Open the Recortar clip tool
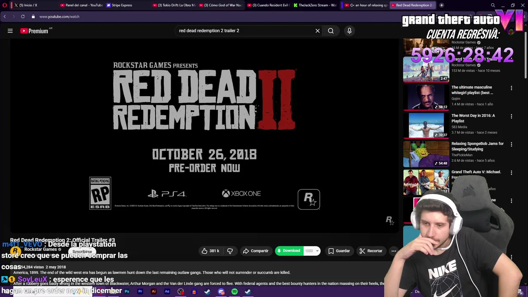This screenshot has height=297, width=528. pyautogui.click(x=371, y=251)
